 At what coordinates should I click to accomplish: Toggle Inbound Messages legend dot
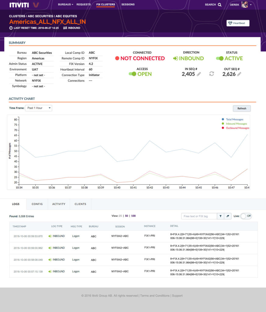point(223,124)
